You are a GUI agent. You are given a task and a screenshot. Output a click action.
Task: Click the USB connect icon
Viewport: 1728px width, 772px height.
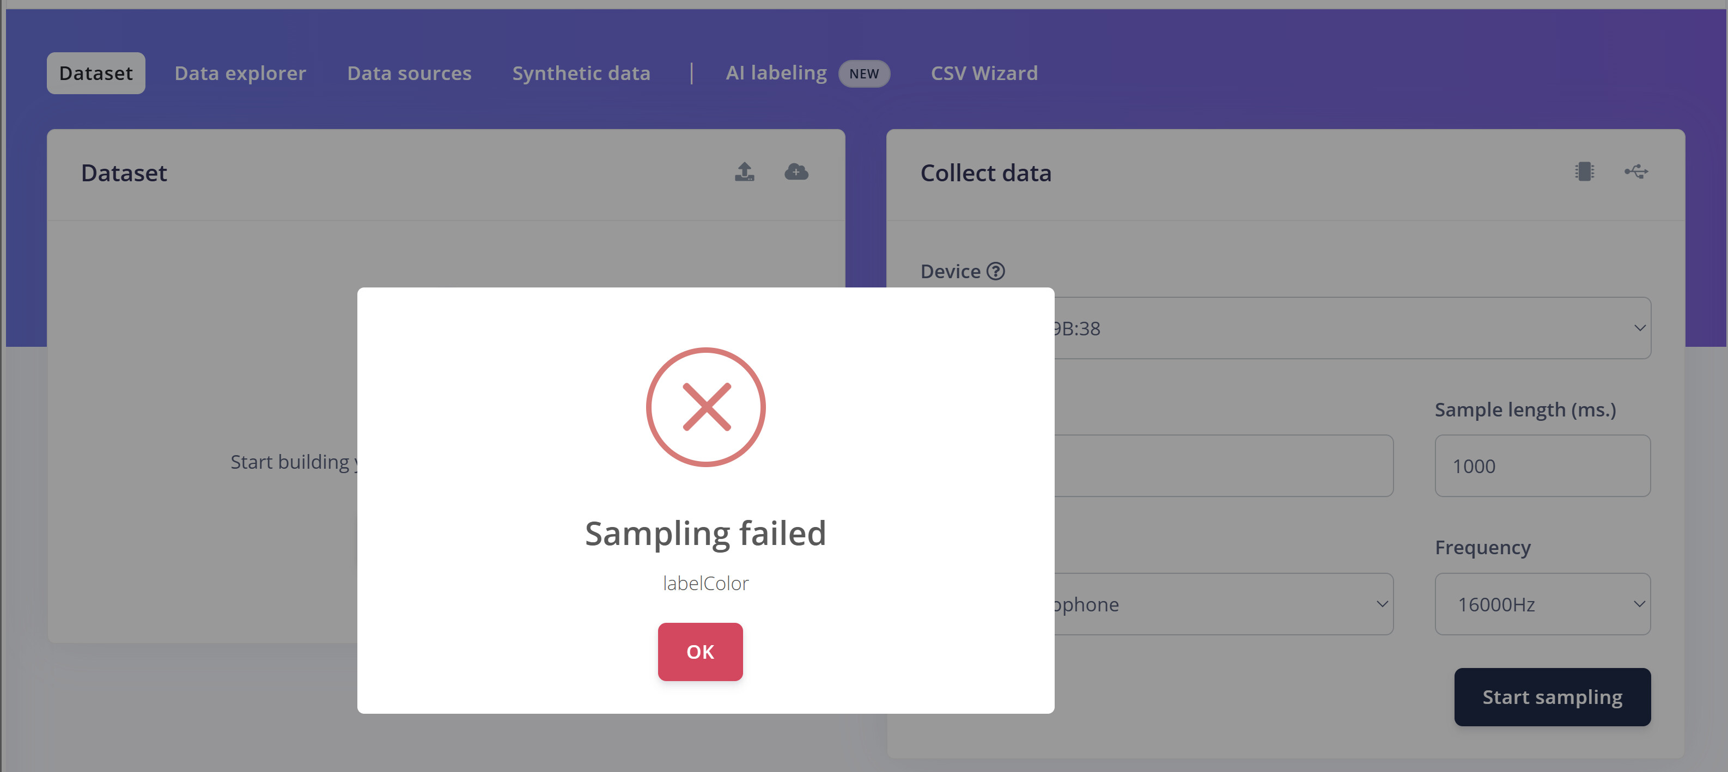tap(1636, 172)
